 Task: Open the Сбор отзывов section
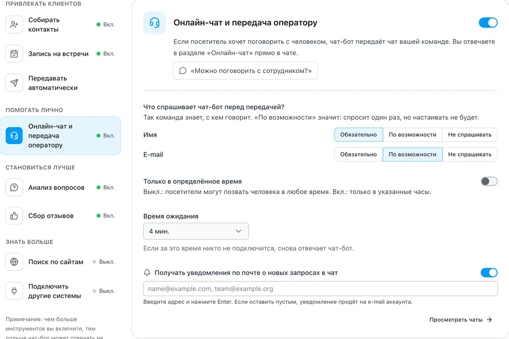[60, 216]
